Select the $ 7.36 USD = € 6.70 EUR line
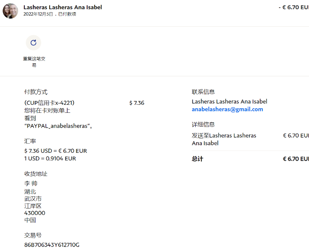 (x=56, y=151)
